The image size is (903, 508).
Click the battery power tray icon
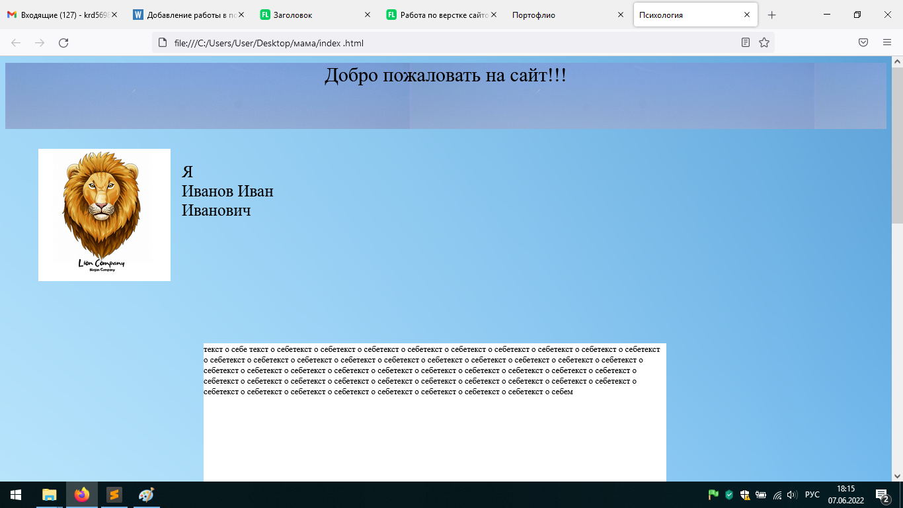click(x=761, y=495)
